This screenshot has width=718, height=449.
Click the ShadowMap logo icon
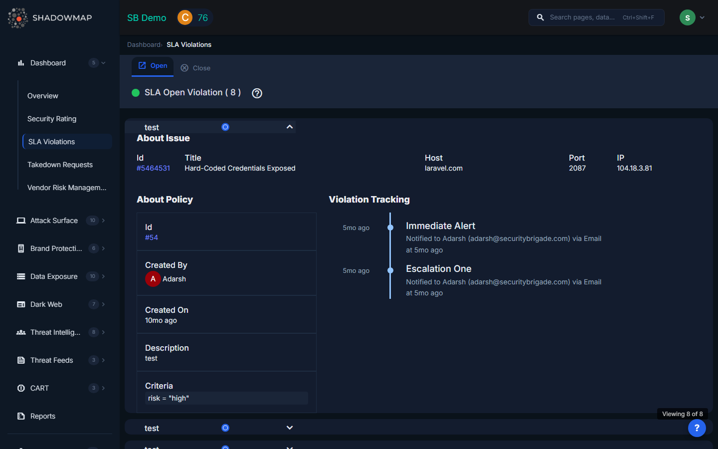click(x=18, y=18)
